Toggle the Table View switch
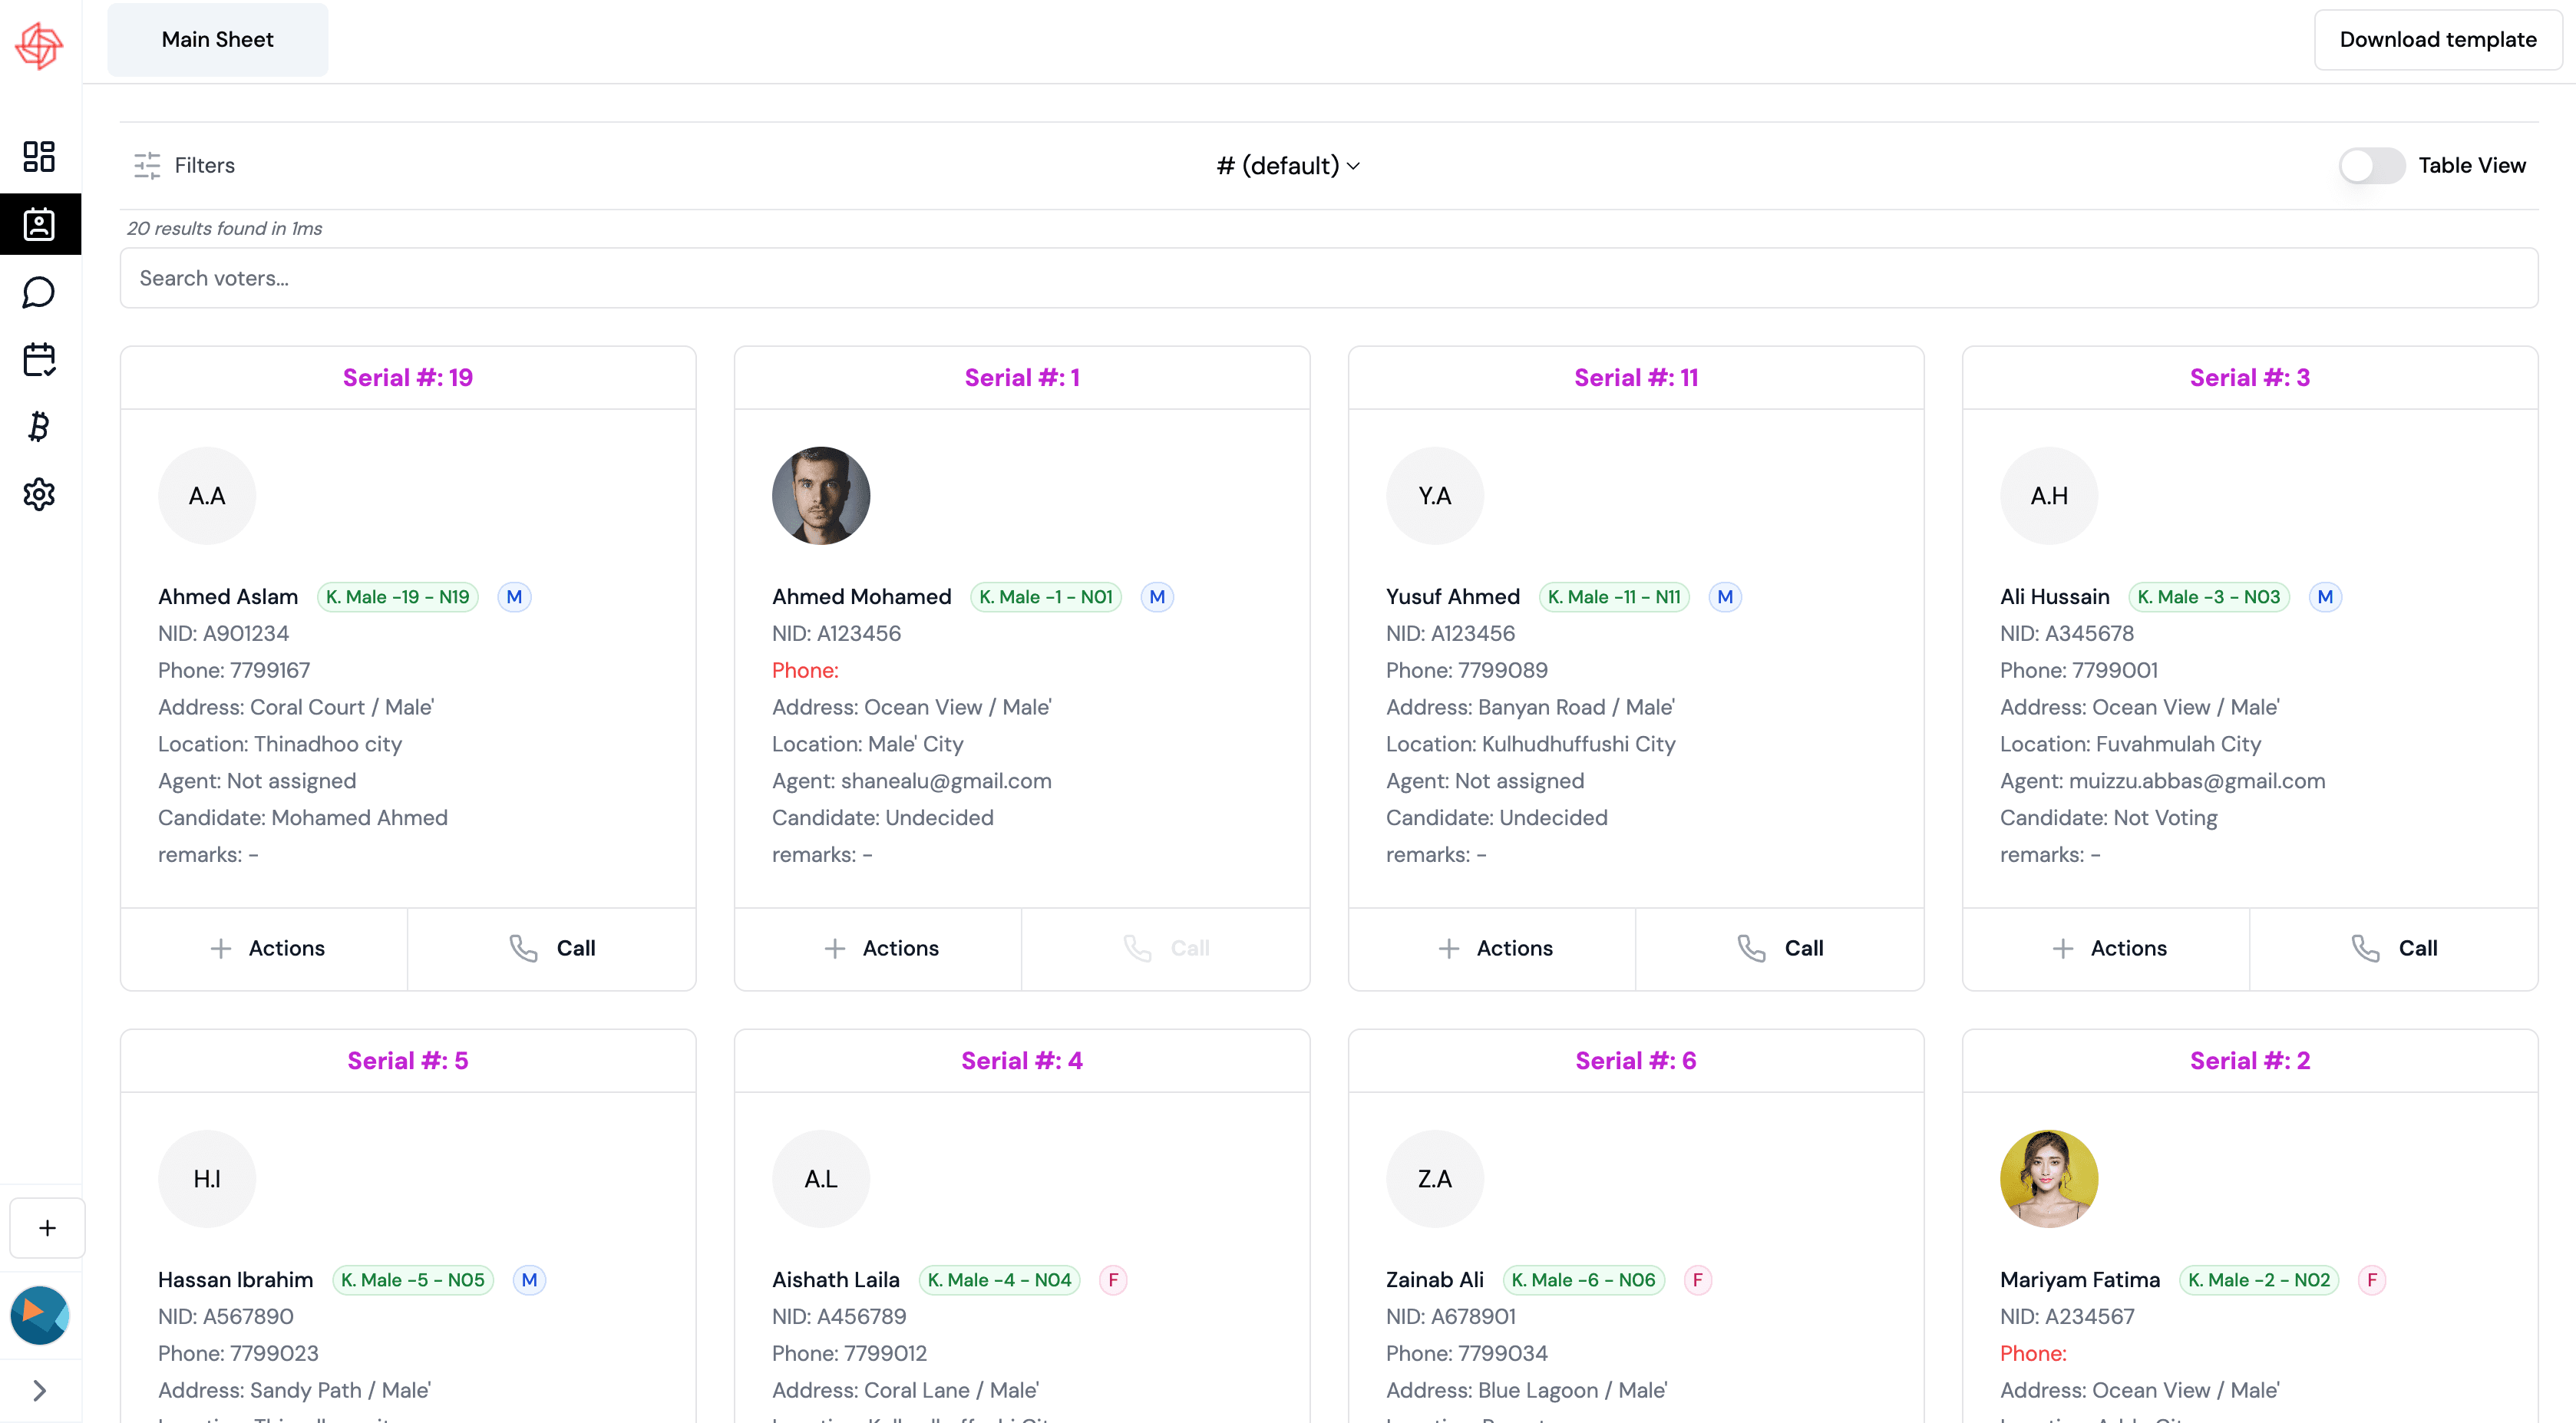The height and width of the screenshot is (1423, 2576). [2371, 165]
